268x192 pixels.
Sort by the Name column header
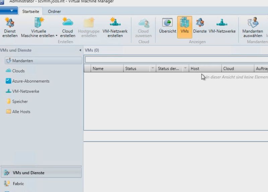point(107,69)
